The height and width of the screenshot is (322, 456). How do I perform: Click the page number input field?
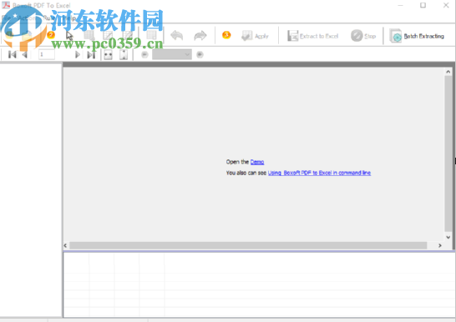[47, 54]
